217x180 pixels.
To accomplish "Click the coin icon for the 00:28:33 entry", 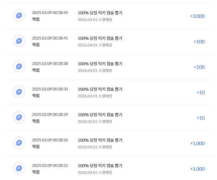I will [19, 92].
